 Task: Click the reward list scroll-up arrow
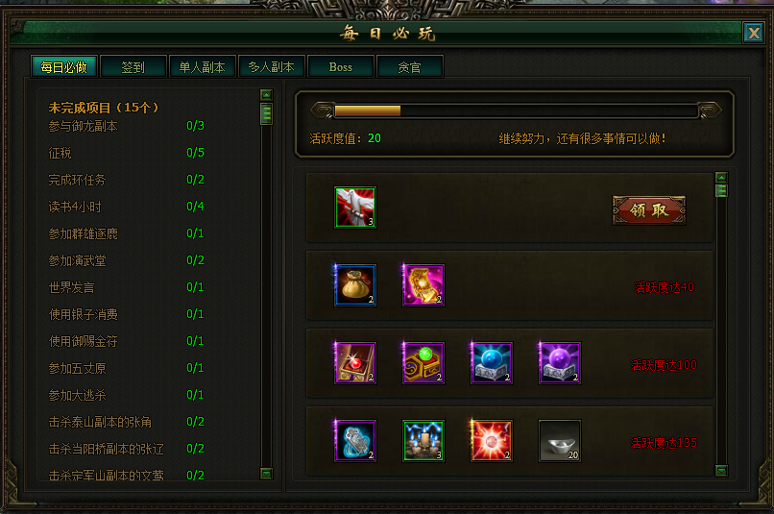(721, 178)
